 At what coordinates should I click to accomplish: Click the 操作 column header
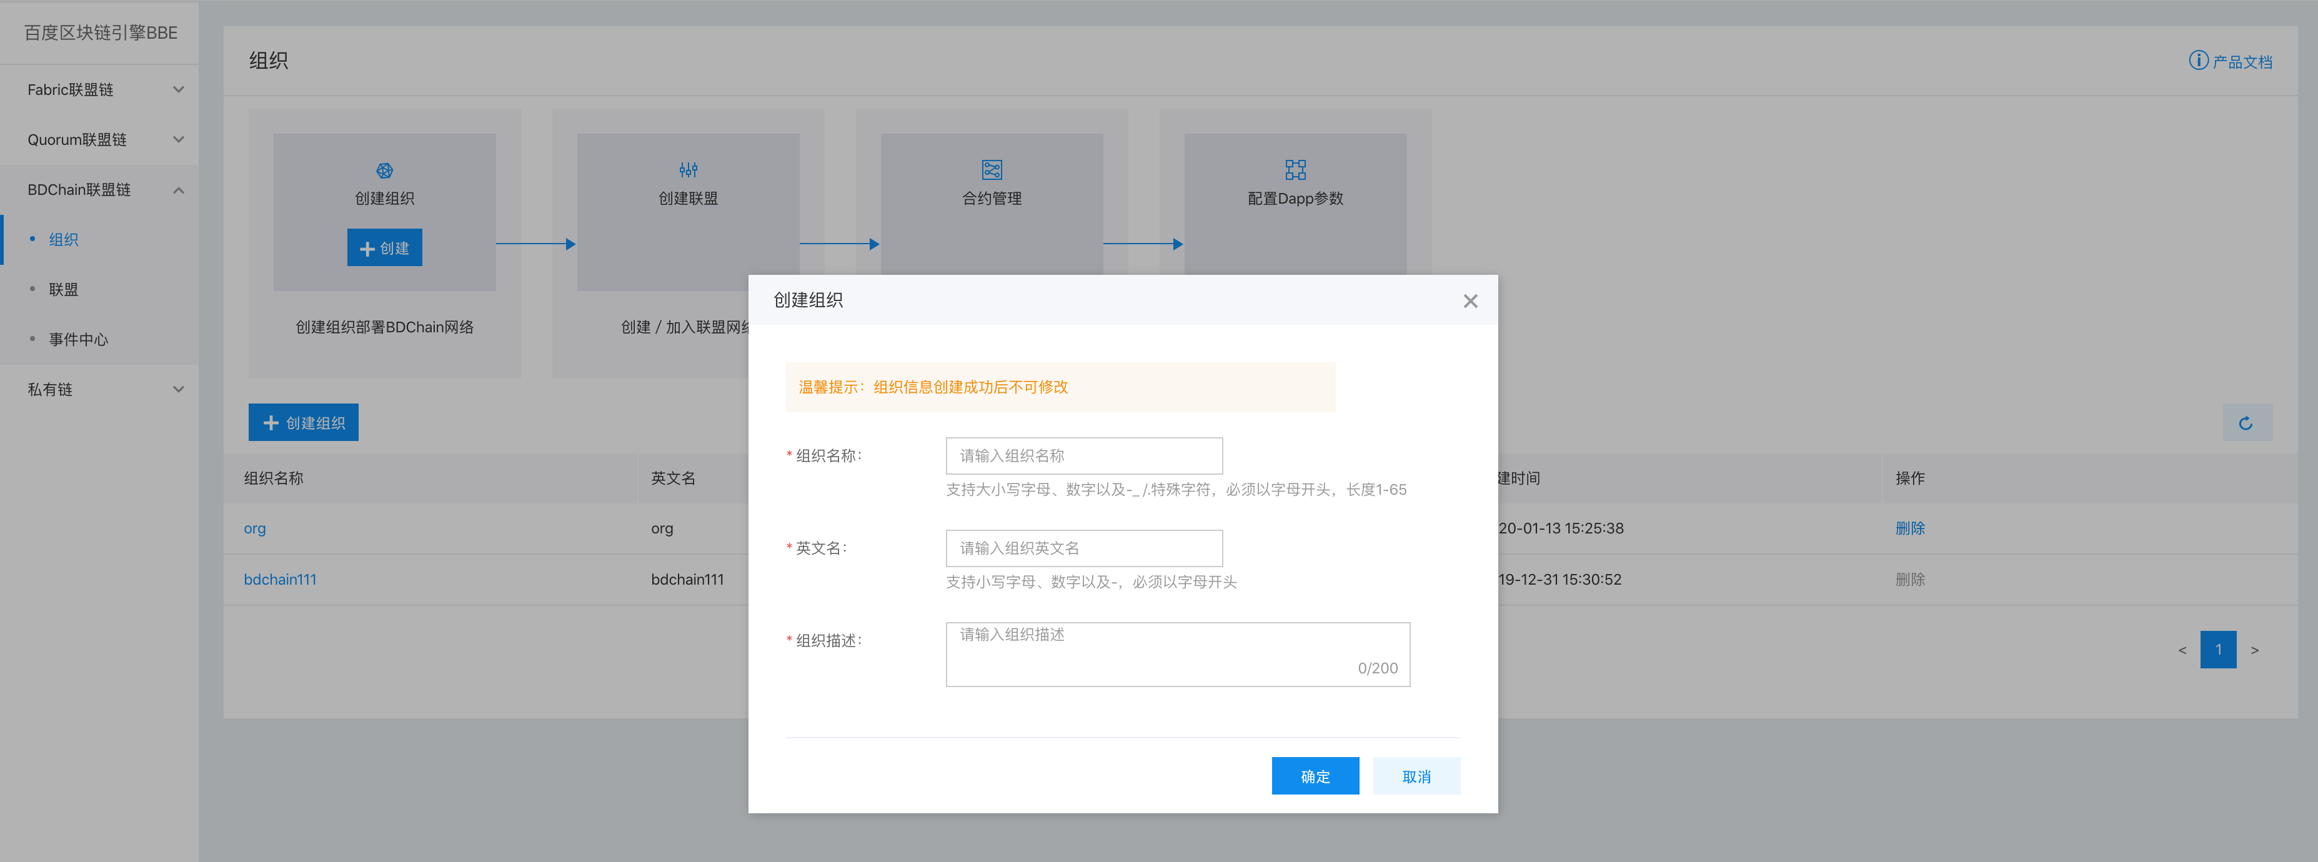pos(1909,478)
